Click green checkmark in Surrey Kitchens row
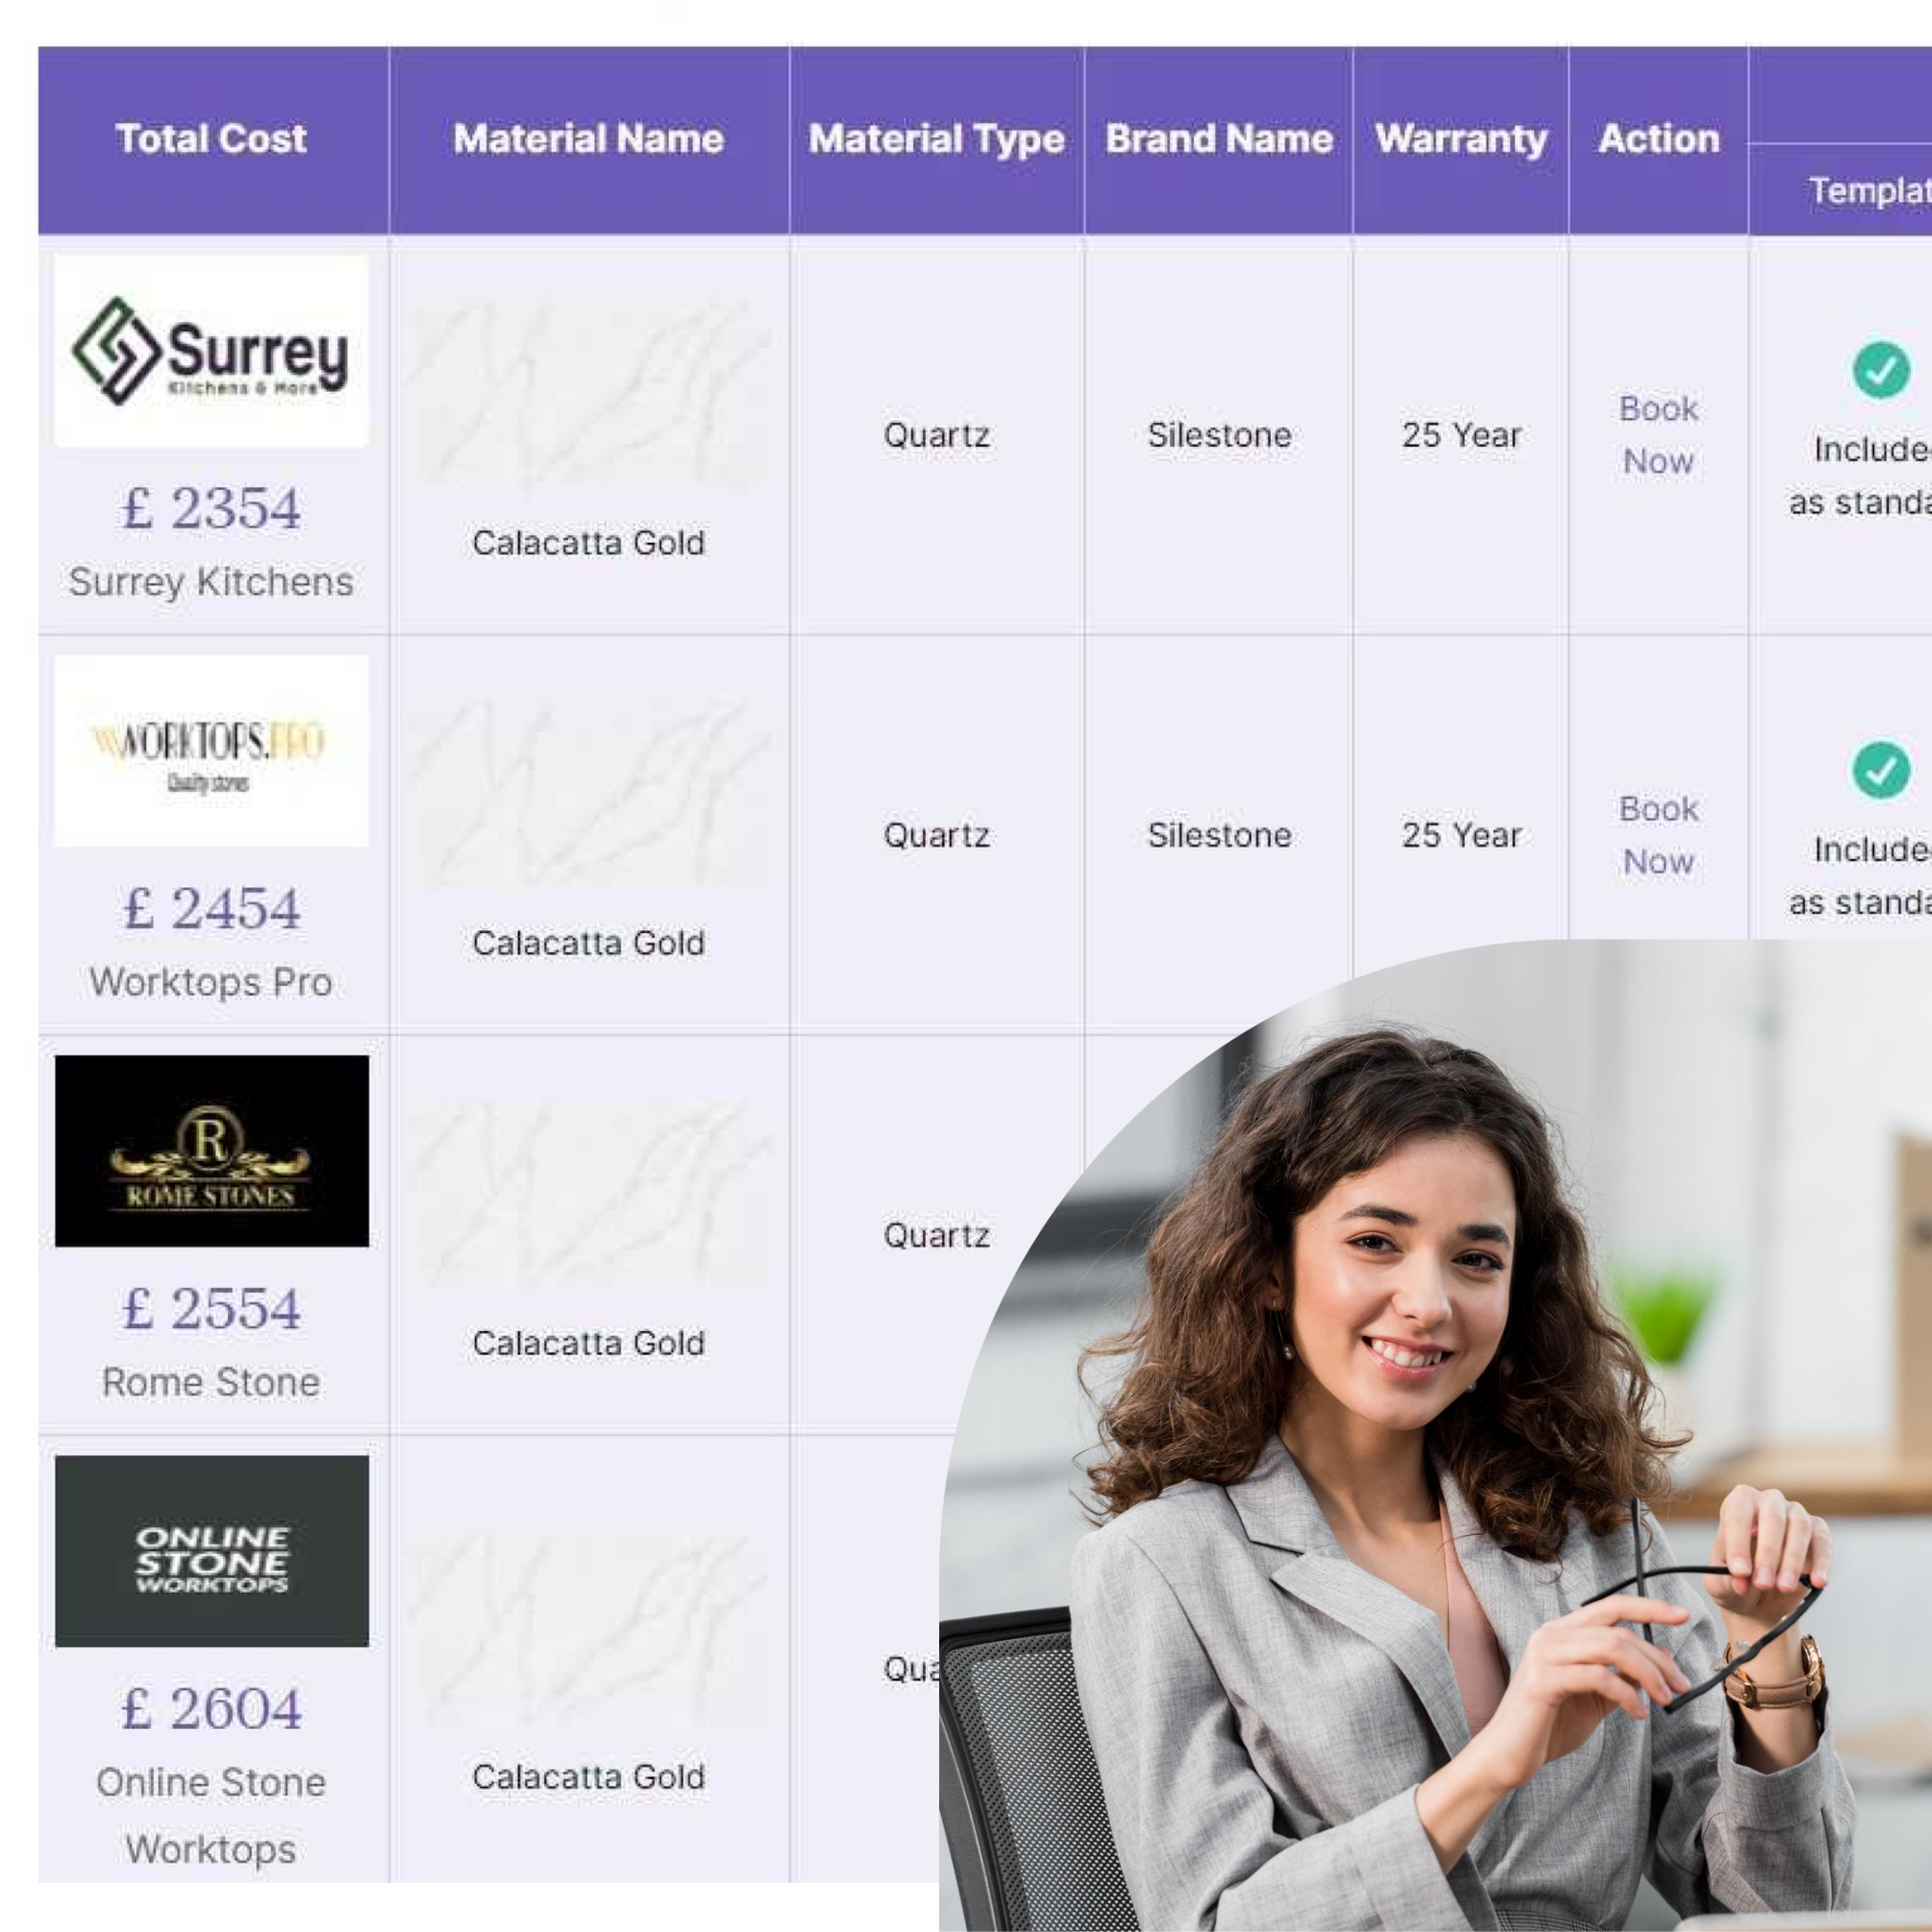The image size is (1932, 1932). pos(1881,370)
